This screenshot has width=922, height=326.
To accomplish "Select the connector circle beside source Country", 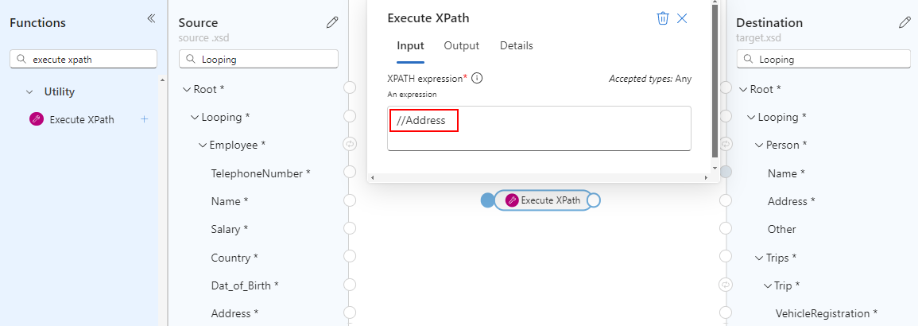I will point(350,257).
